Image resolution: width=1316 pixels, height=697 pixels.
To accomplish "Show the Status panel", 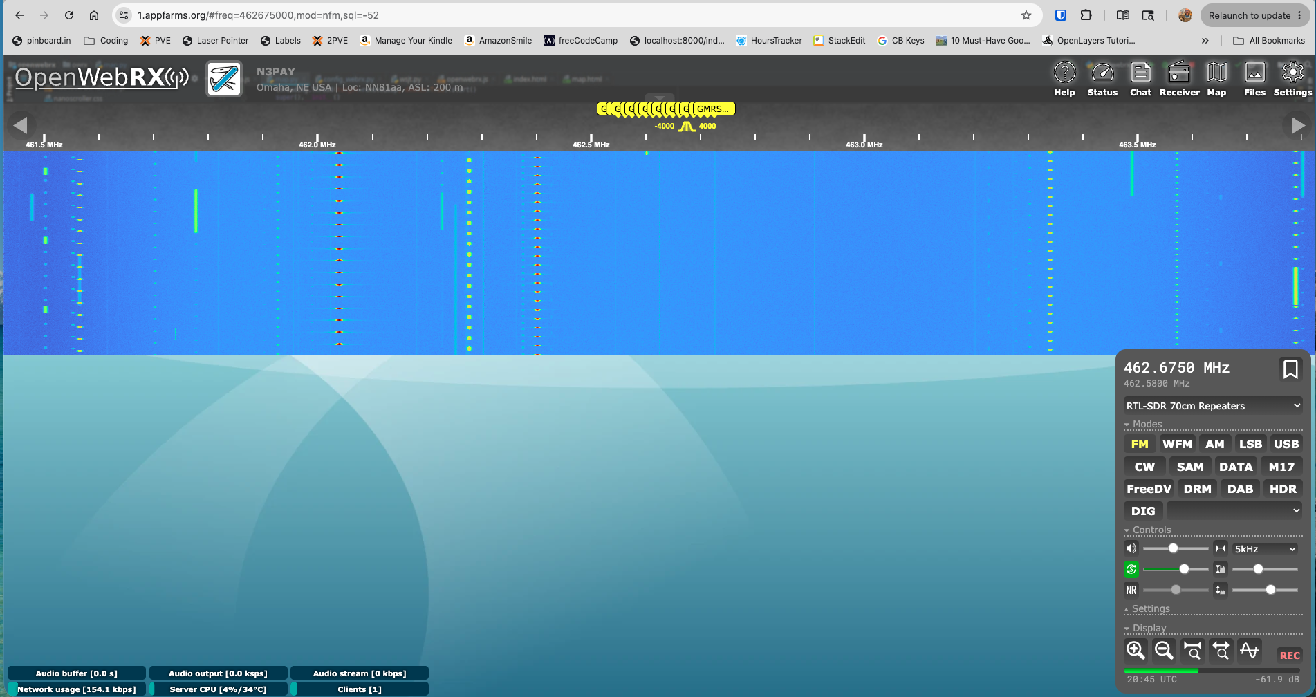I will coord(1102,80).
